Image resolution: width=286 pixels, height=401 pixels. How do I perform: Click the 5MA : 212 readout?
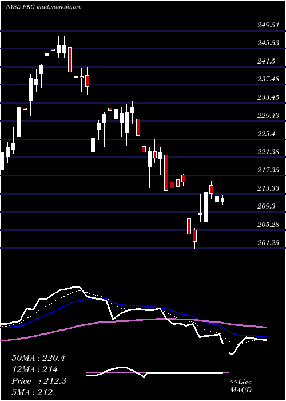click(32, 392)
